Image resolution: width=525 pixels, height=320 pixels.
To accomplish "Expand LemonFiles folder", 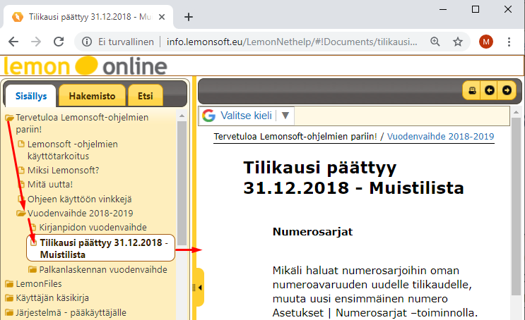I will [x=9, y=284].
